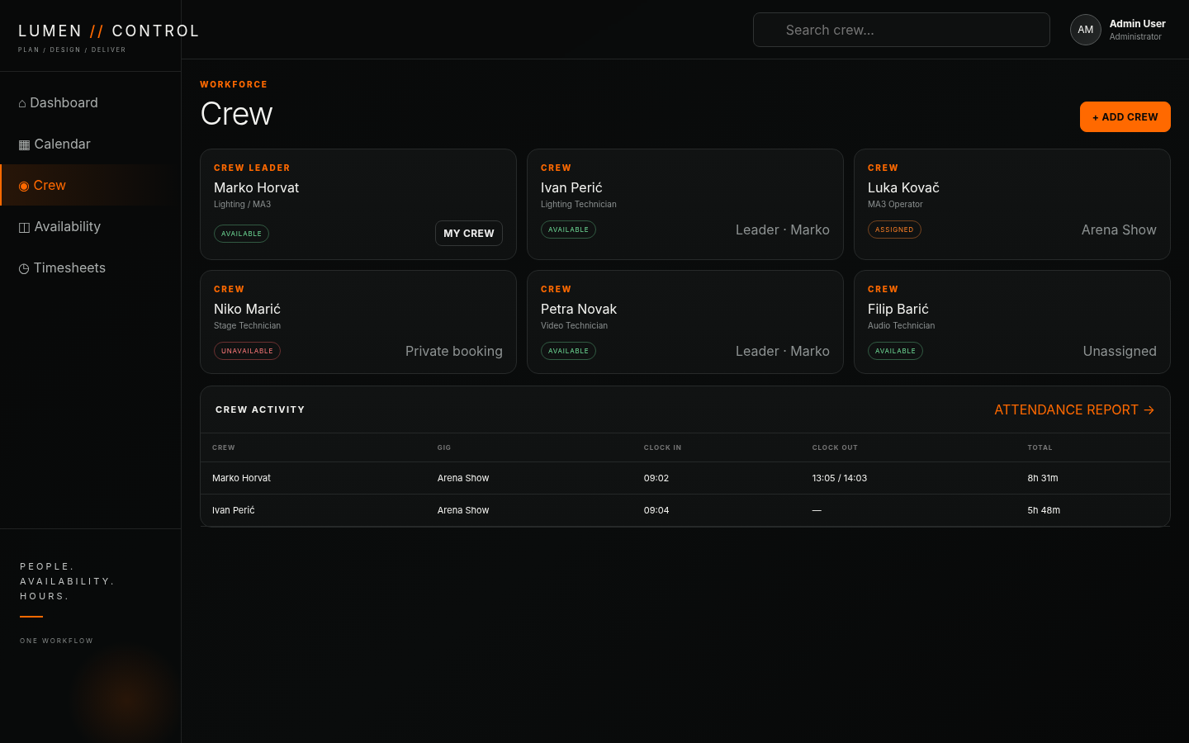Click Ivan Perić's Available badge

[568, 230]
